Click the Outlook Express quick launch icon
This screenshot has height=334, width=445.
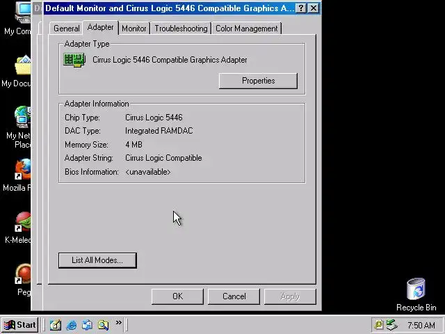click(87, 325)
